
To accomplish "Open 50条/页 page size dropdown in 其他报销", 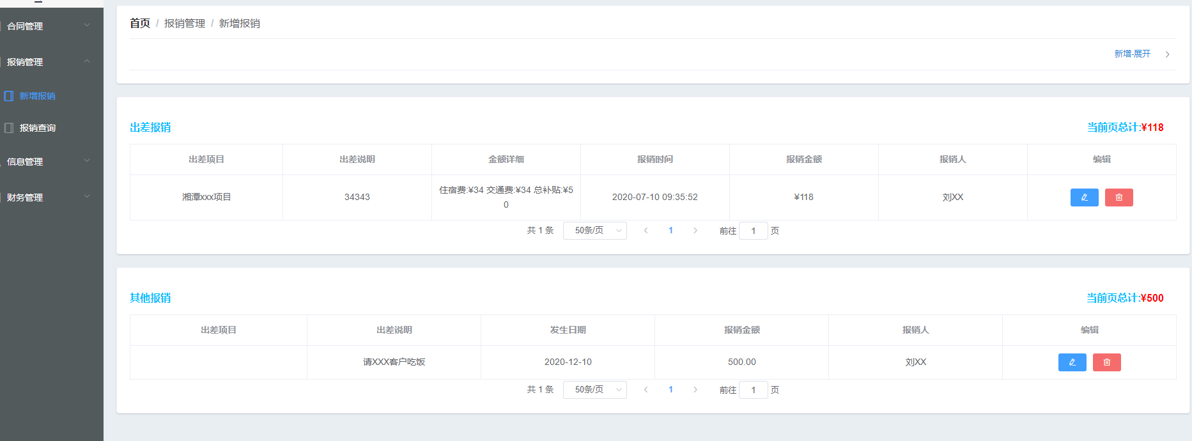I will tap(595, 390).
